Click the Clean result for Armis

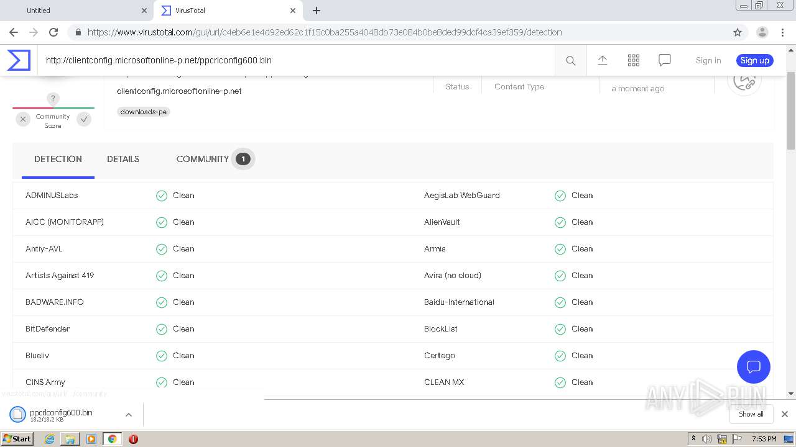point(582,248)
